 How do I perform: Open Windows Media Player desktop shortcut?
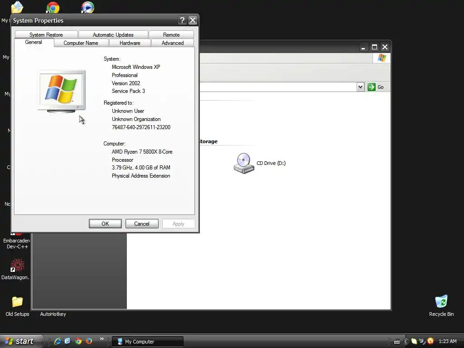(x=87, y=8)
